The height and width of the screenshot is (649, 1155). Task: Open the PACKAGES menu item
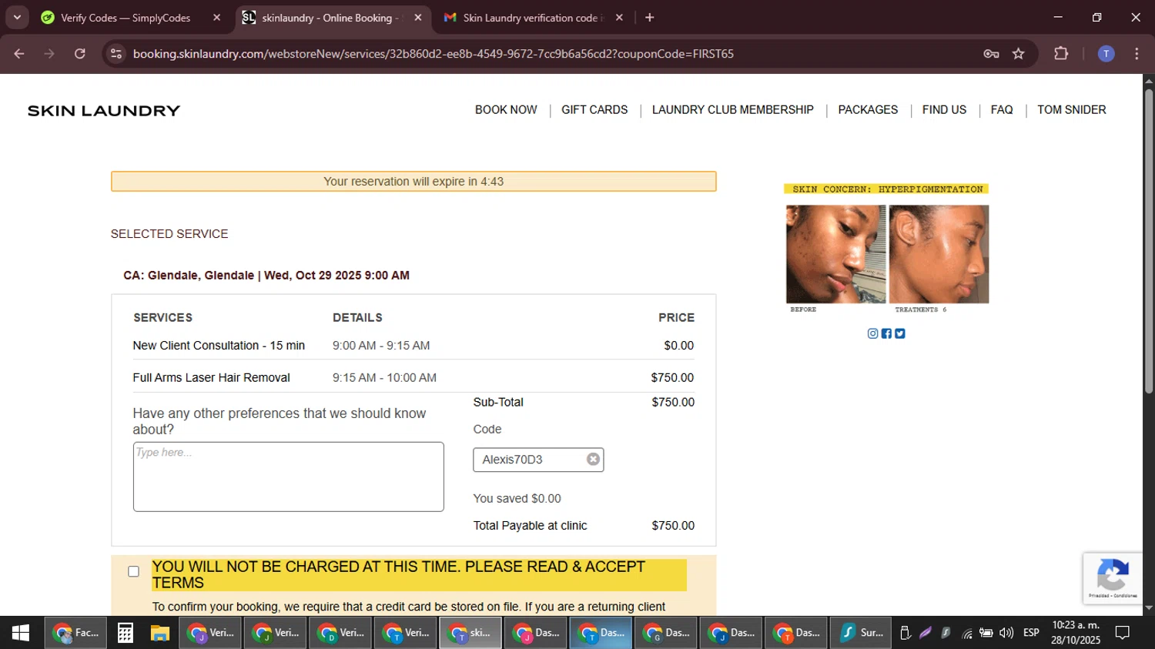coord(868,110)
